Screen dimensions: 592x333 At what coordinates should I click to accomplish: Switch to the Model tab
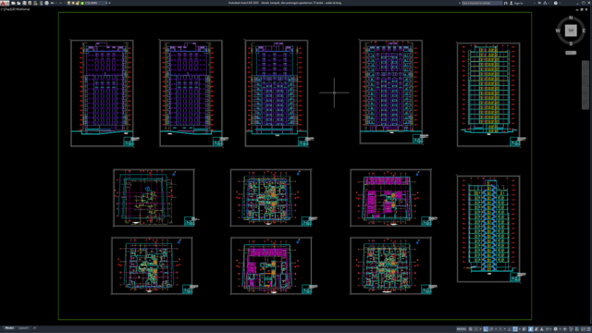tap(9, 328)
